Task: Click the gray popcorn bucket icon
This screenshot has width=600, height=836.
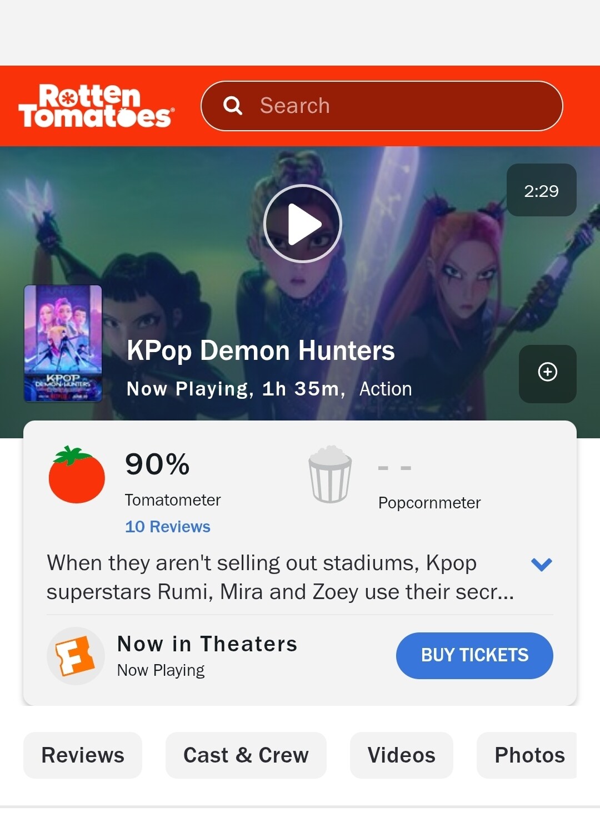Action: point(330,474)
